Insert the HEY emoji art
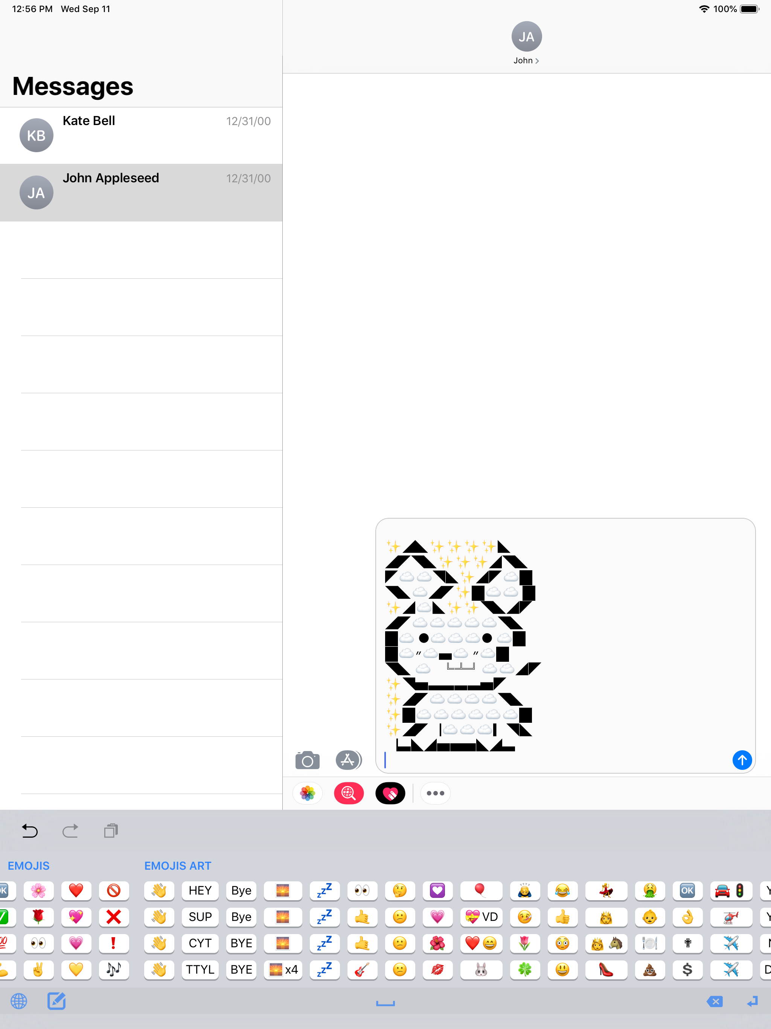 click(x=200, y=890)
